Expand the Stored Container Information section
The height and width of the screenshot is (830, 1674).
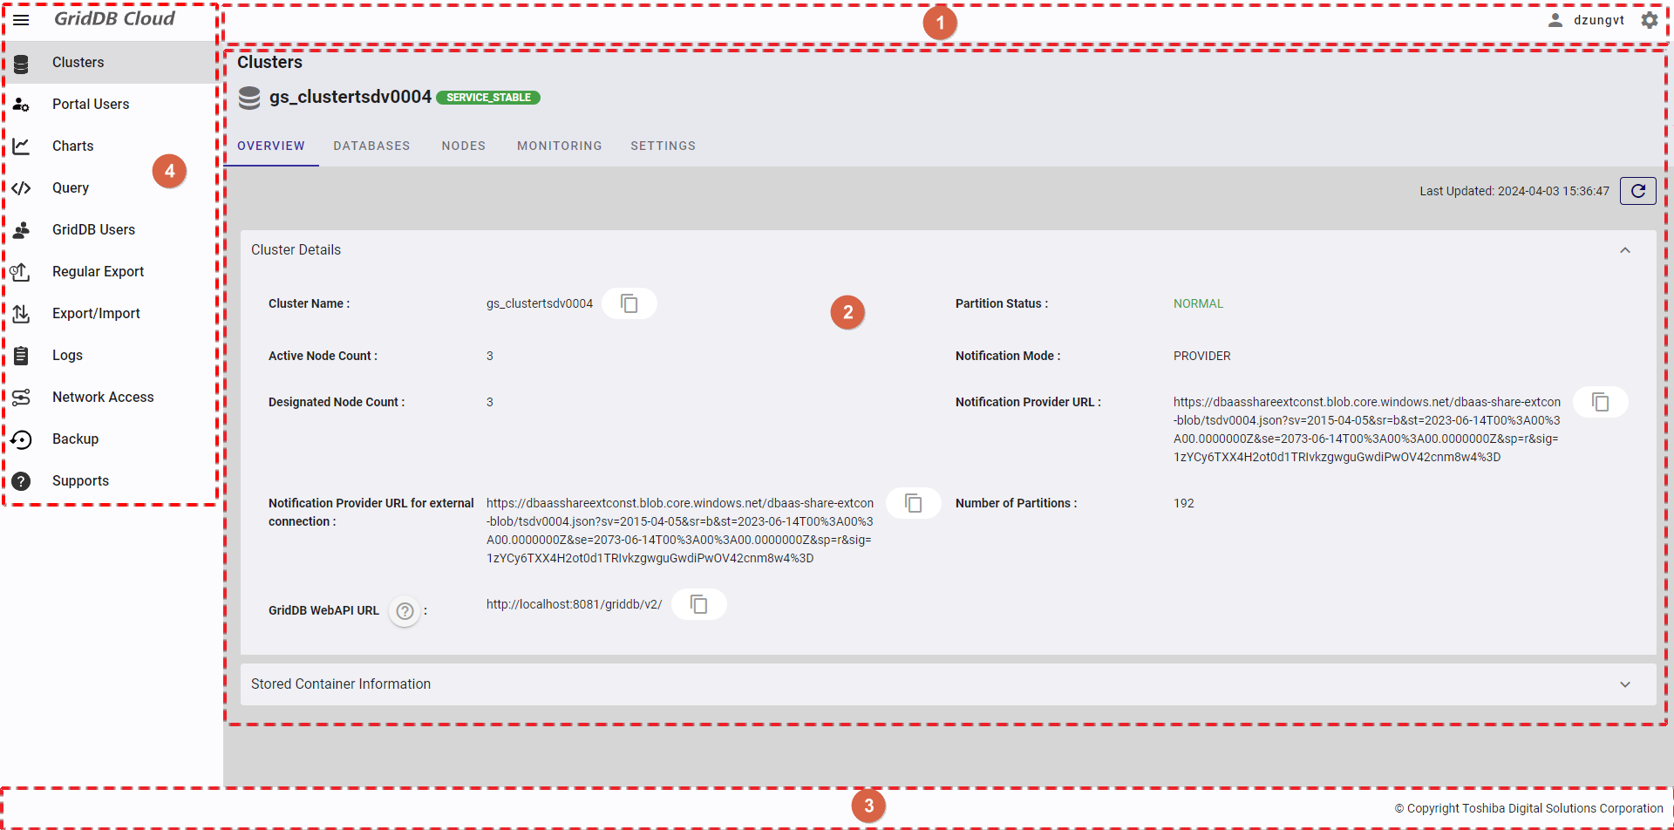[x=1624, y=684]
